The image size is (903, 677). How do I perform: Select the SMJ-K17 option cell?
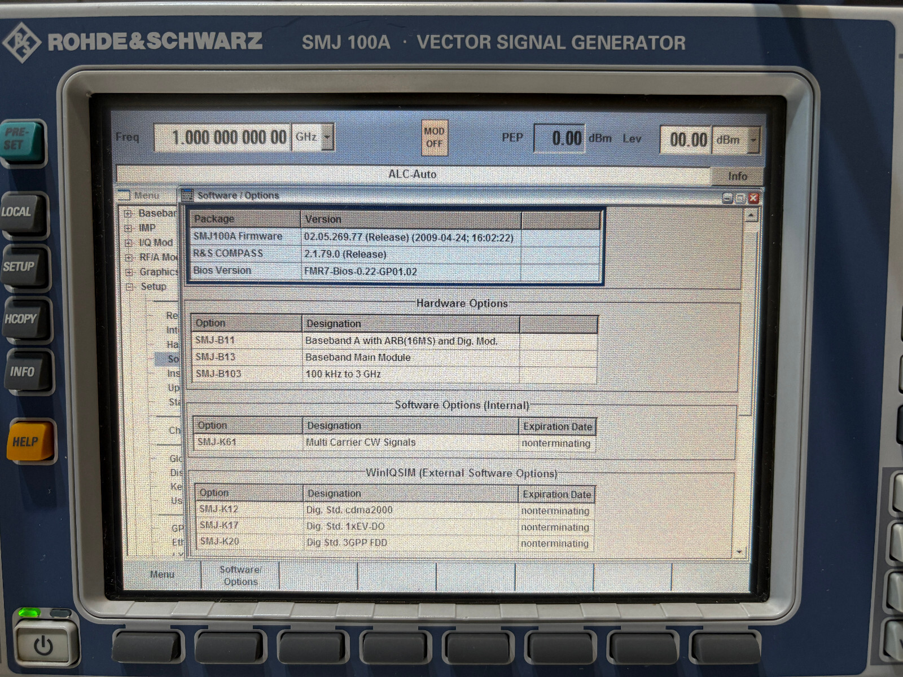click(x=250, y=526)
